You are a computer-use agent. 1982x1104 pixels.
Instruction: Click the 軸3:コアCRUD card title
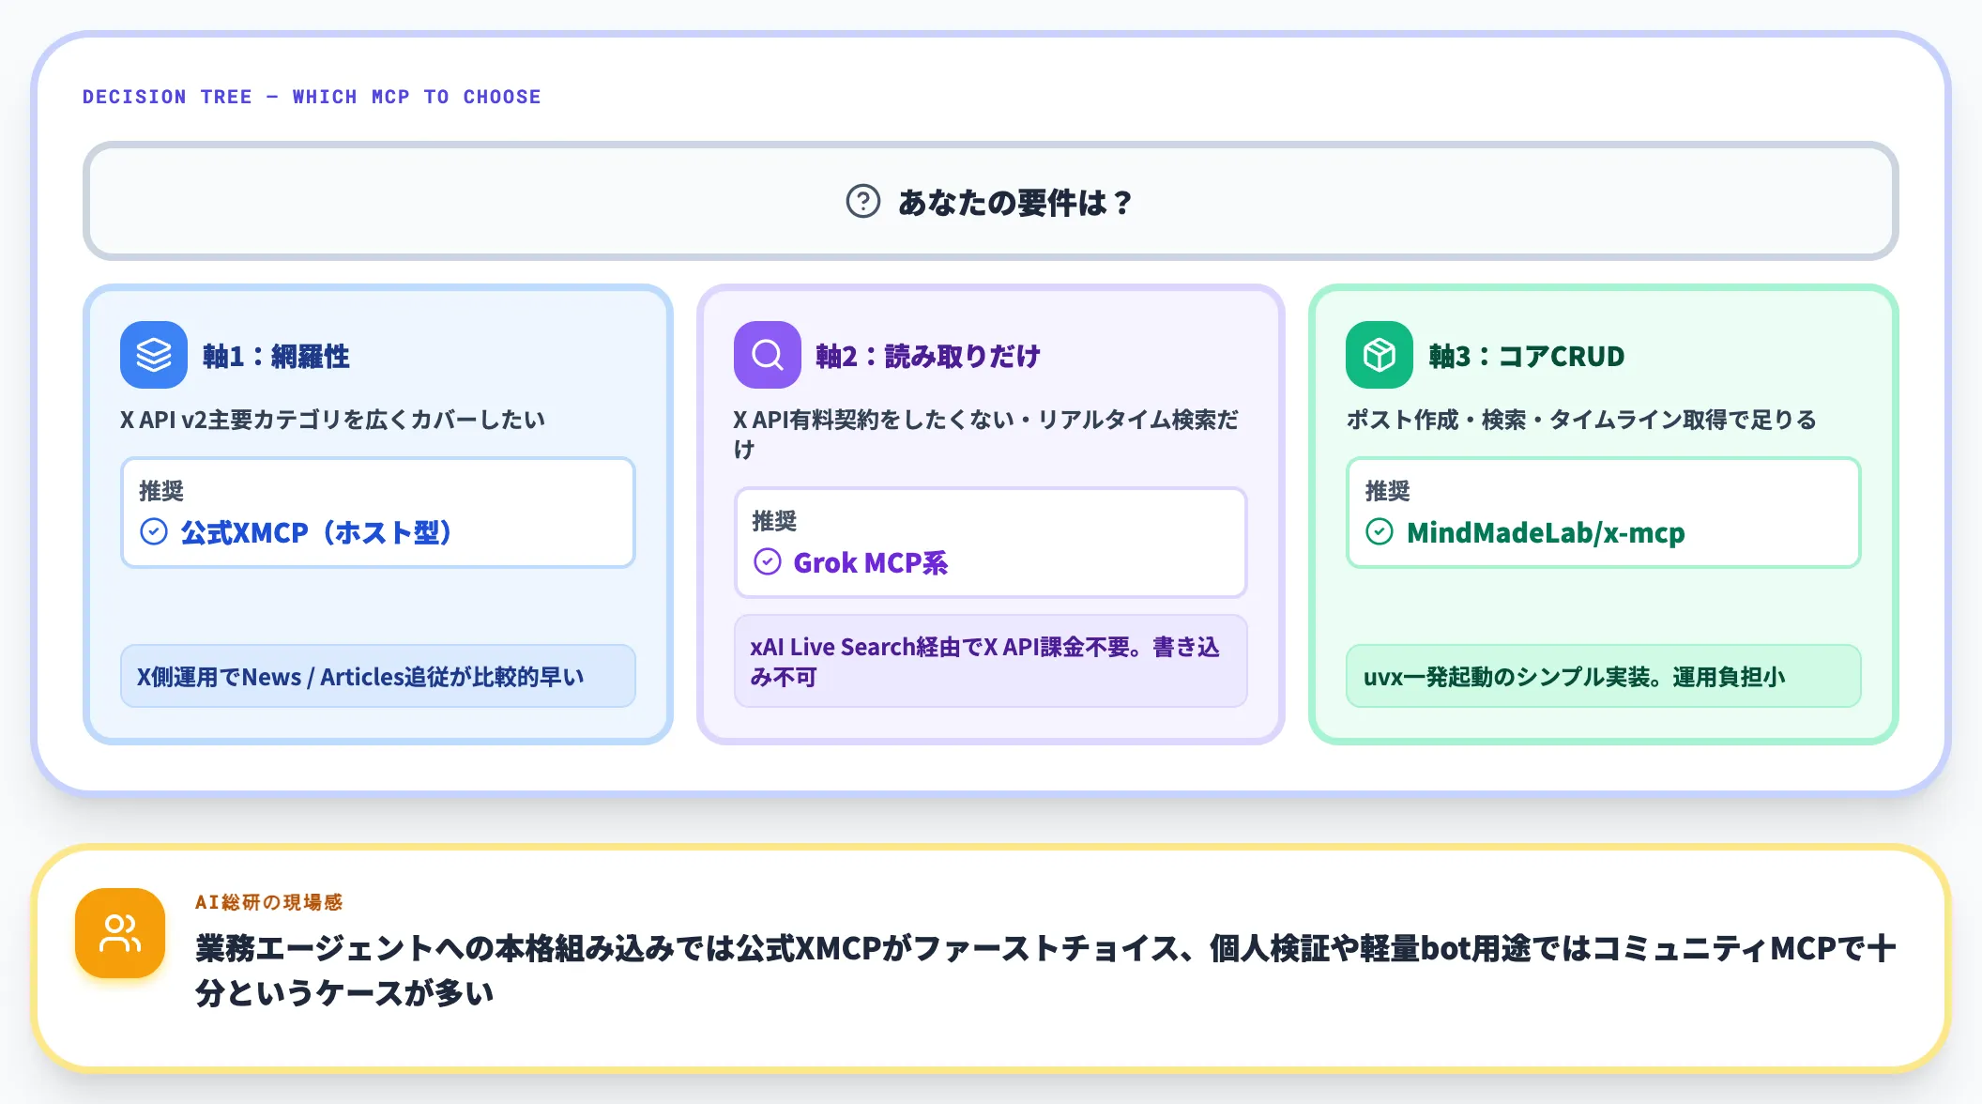tap(1527, 356)
